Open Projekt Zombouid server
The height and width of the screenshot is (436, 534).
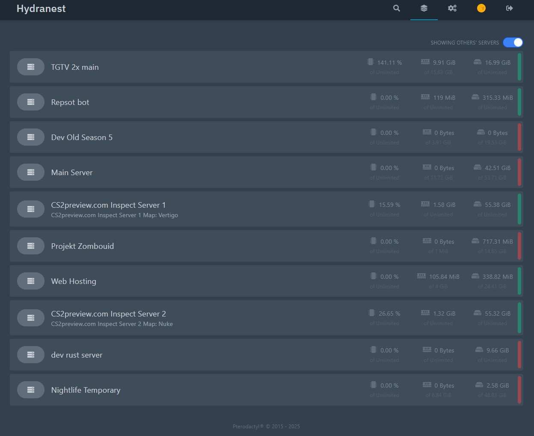point(266,246)
